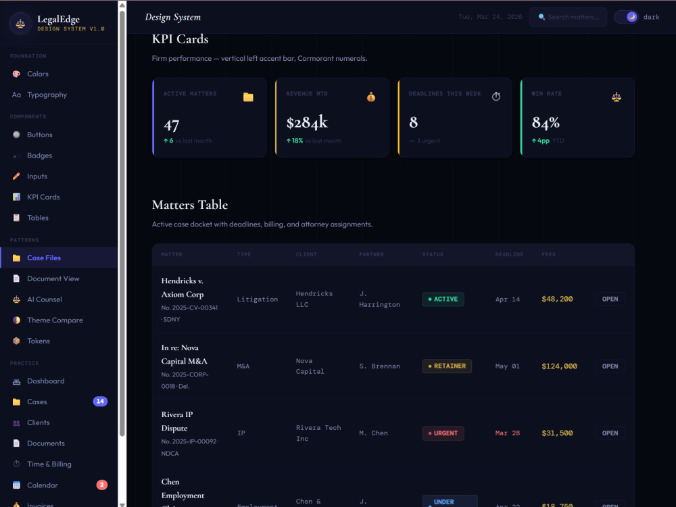Click the stopwatch icon on Deadlines This Week card
This screenshot has height=507, width=676.
coord(496,97)
